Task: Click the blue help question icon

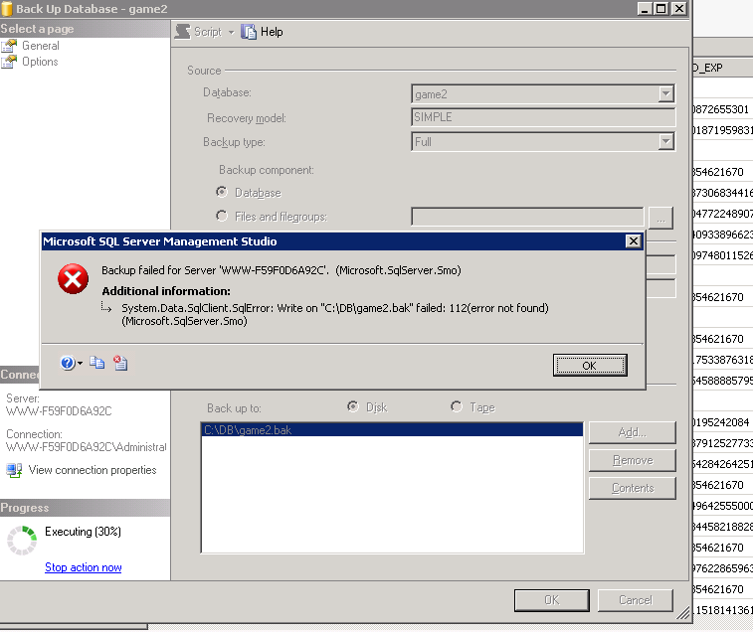Action: 68,363
